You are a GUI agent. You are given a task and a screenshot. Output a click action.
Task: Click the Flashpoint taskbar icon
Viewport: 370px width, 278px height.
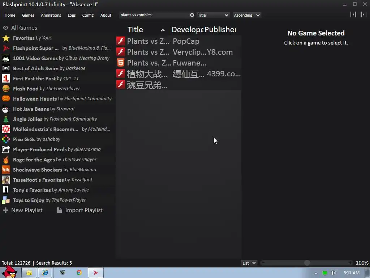(x=96, y=273)
